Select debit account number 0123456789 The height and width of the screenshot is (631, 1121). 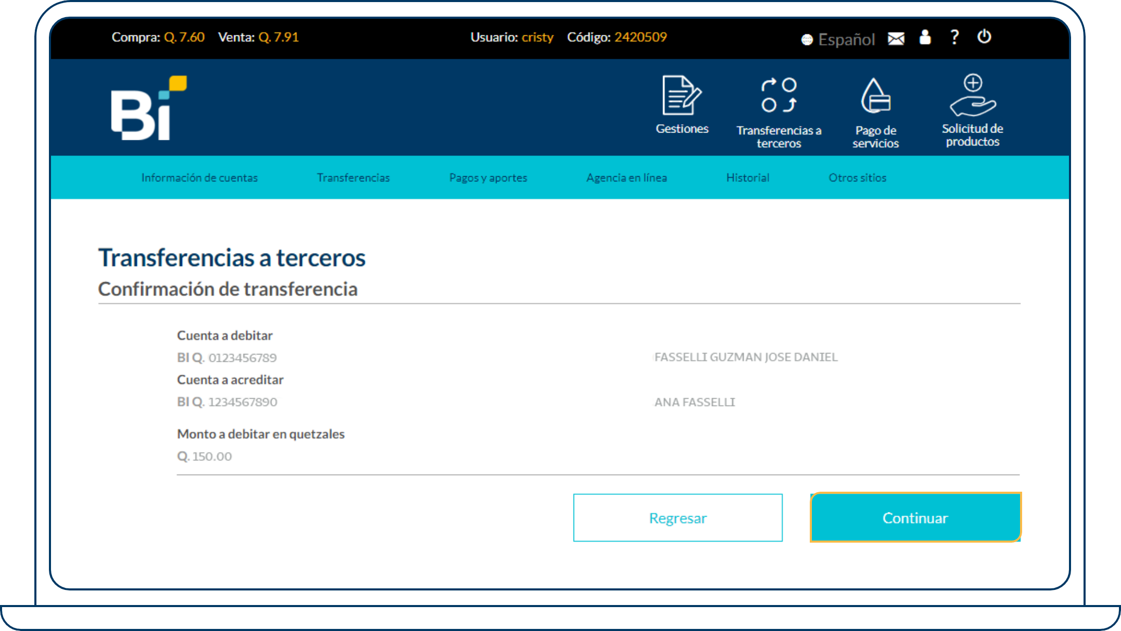[x=243, y=358]
